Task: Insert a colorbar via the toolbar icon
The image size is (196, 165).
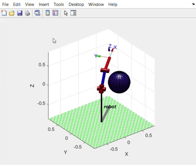Action: click(x=47, y=13)
